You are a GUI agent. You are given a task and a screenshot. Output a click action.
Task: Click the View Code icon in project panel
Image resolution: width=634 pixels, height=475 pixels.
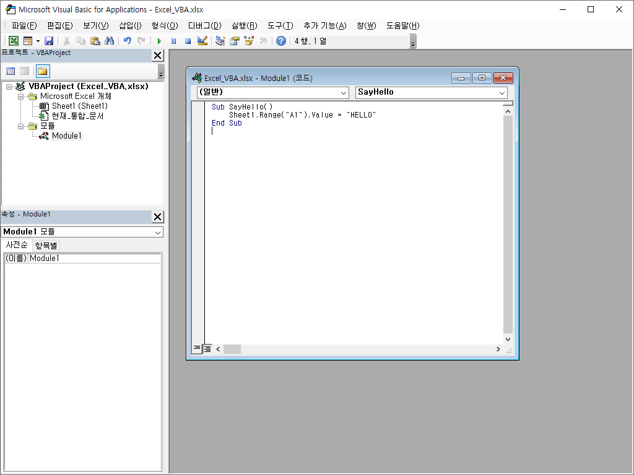coord(11,71)
